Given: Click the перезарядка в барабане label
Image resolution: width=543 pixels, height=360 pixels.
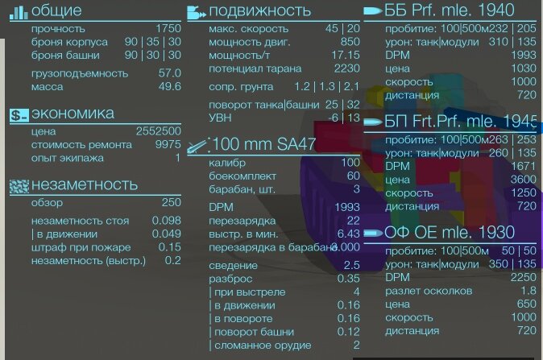Looking at the screenshot, I should click(273, 247).
